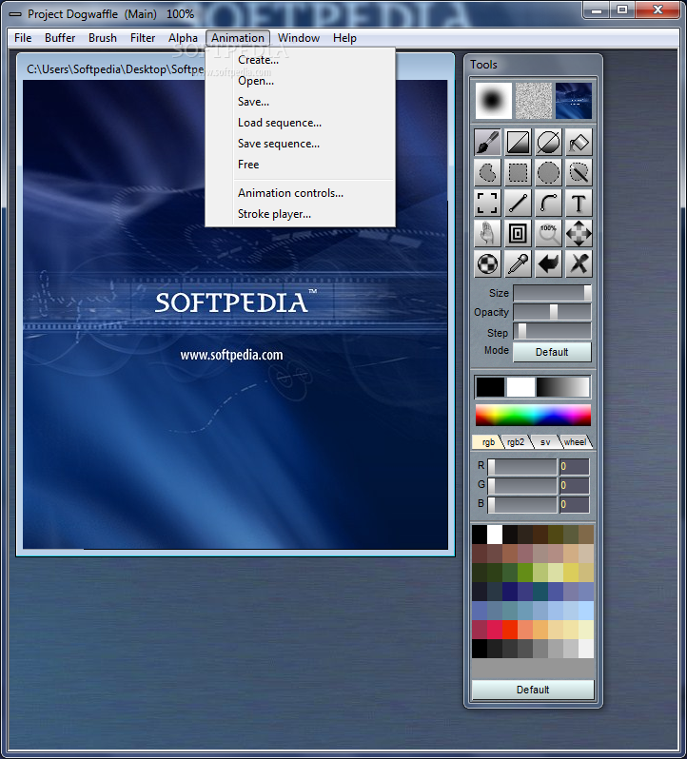Select the straight line tool
This screenshot has height=759, width=687.
518,204
